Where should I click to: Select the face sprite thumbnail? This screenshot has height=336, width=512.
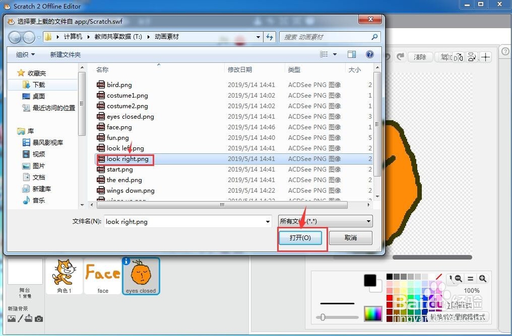coord(102,276)
